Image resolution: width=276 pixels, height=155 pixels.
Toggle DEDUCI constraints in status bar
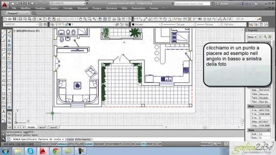(x=45, y=144)
